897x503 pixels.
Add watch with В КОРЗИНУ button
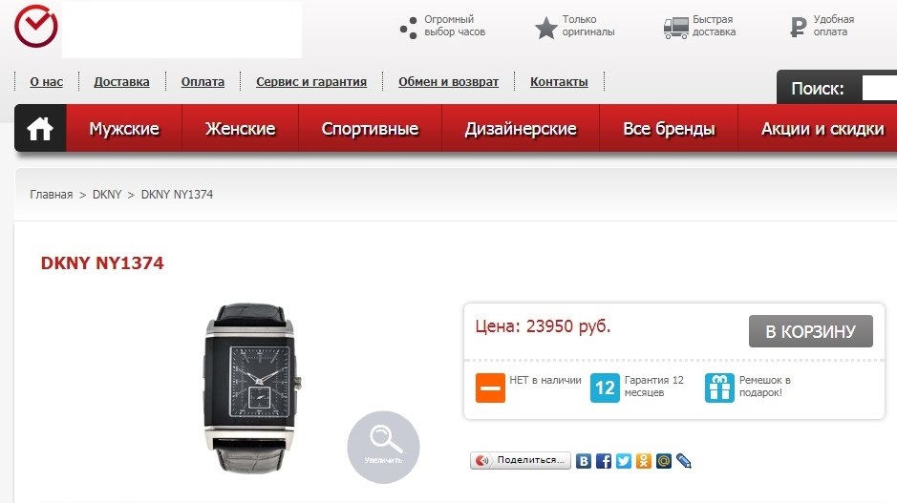(811, 331)
